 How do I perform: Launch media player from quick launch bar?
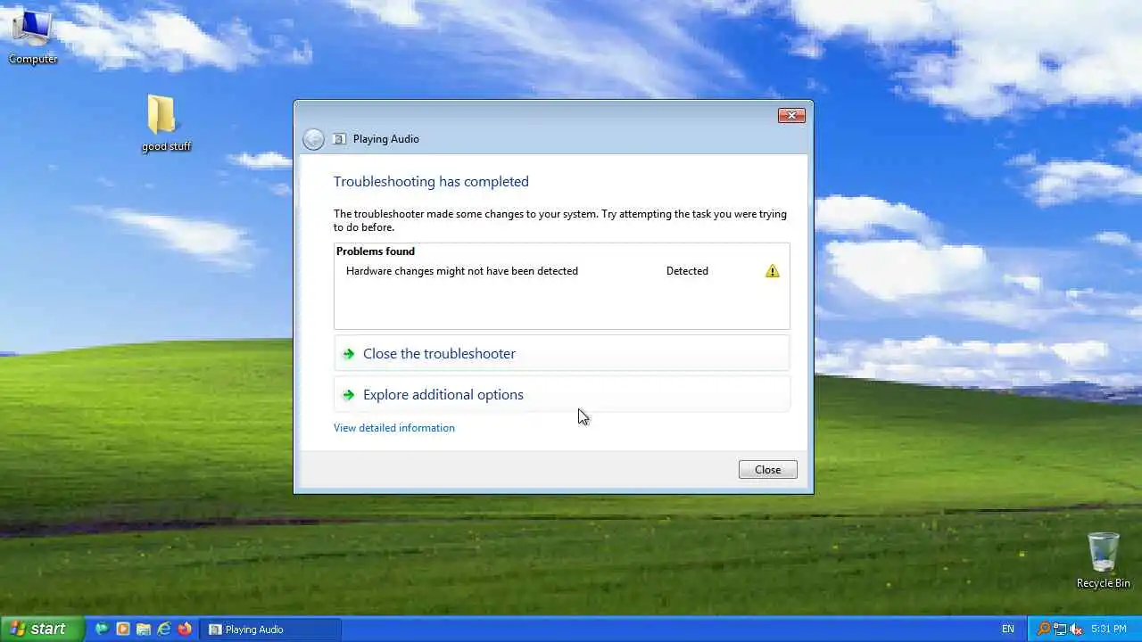point(123,629)
